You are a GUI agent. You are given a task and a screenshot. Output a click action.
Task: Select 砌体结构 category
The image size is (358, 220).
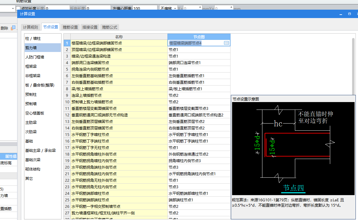point(43,169)
